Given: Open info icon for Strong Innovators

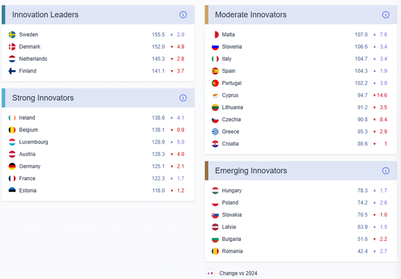Looking at the screenshot, I should point(183,98).
